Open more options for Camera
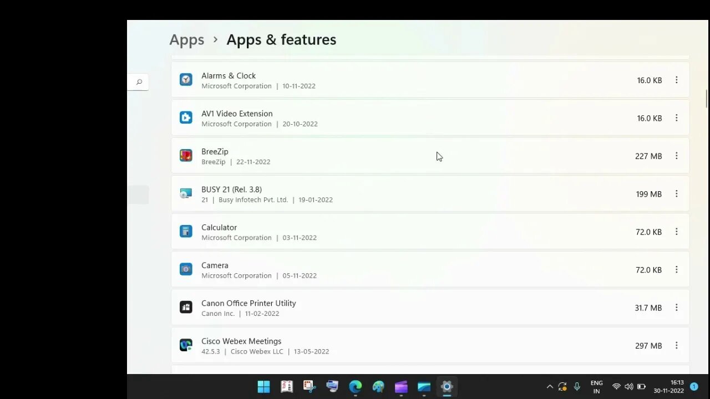The height and width of the screenshot is (399, 710). pos(676,270)
